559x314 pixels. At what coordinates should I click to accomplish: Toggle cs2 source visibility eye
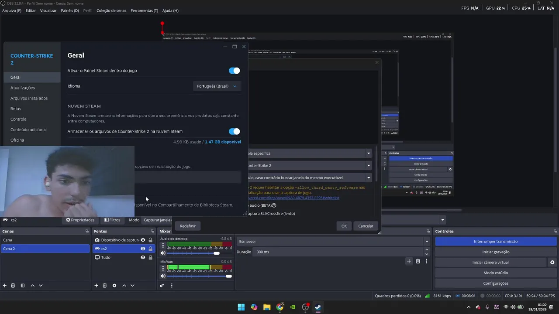[x=143, y=249]
